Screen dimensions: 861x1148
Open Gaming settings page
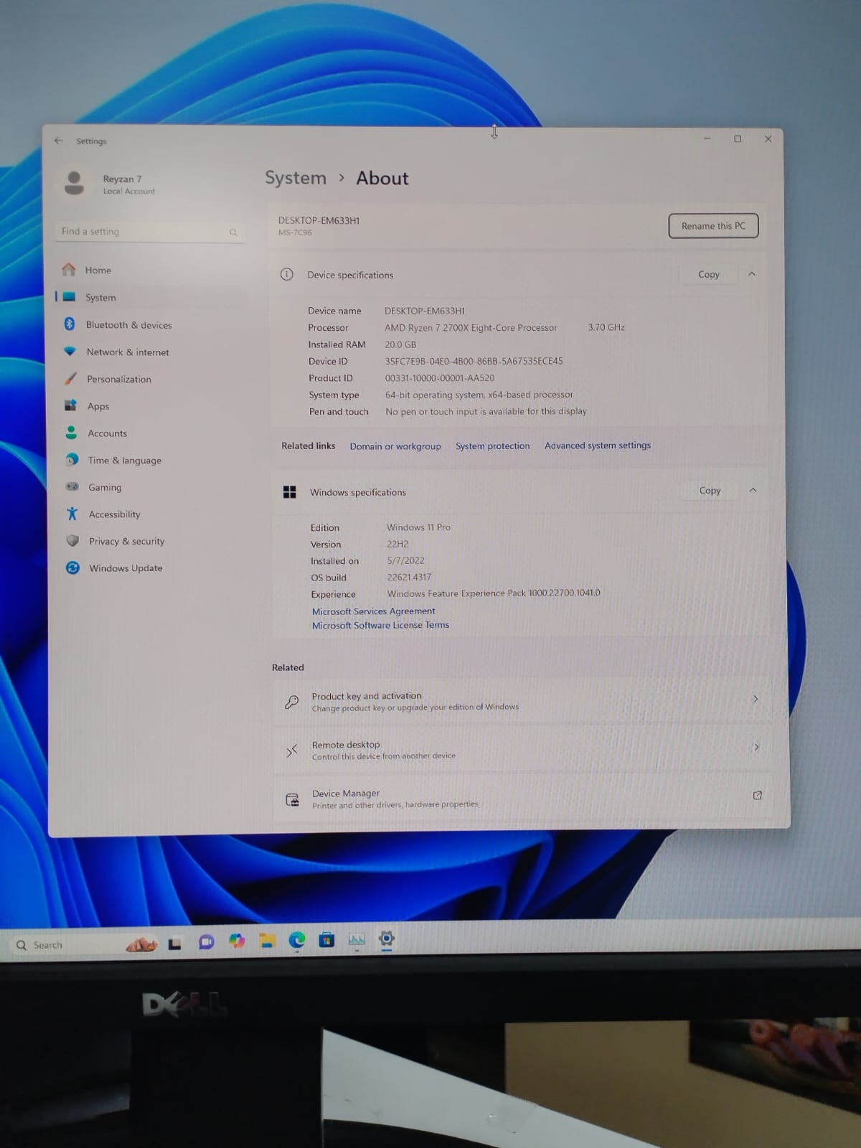[154, 486]
